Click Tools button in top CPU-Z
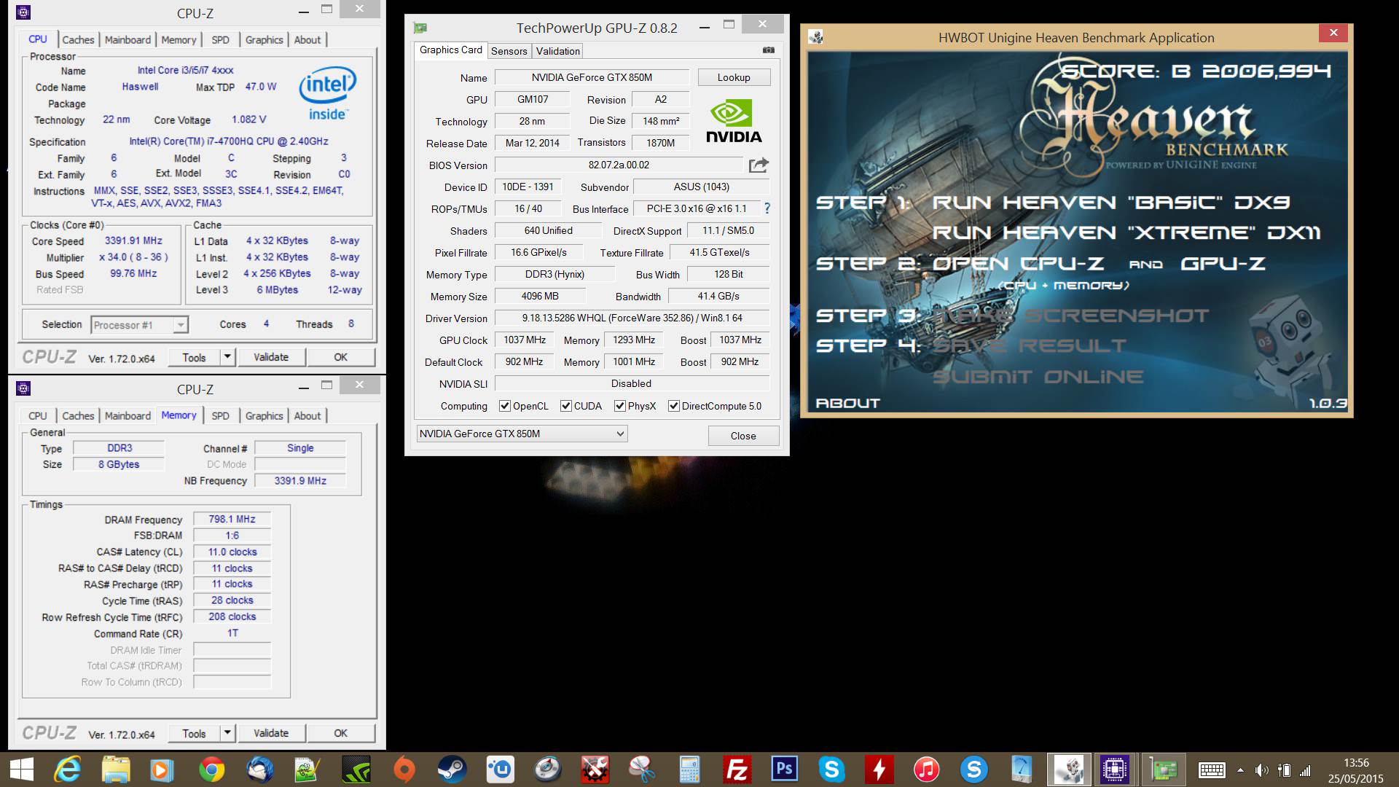The image size is (1399, 787). [194, 357]
